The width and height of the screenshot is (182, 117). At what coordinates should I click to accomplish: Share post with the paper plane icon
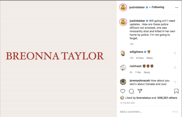(140, 91)
